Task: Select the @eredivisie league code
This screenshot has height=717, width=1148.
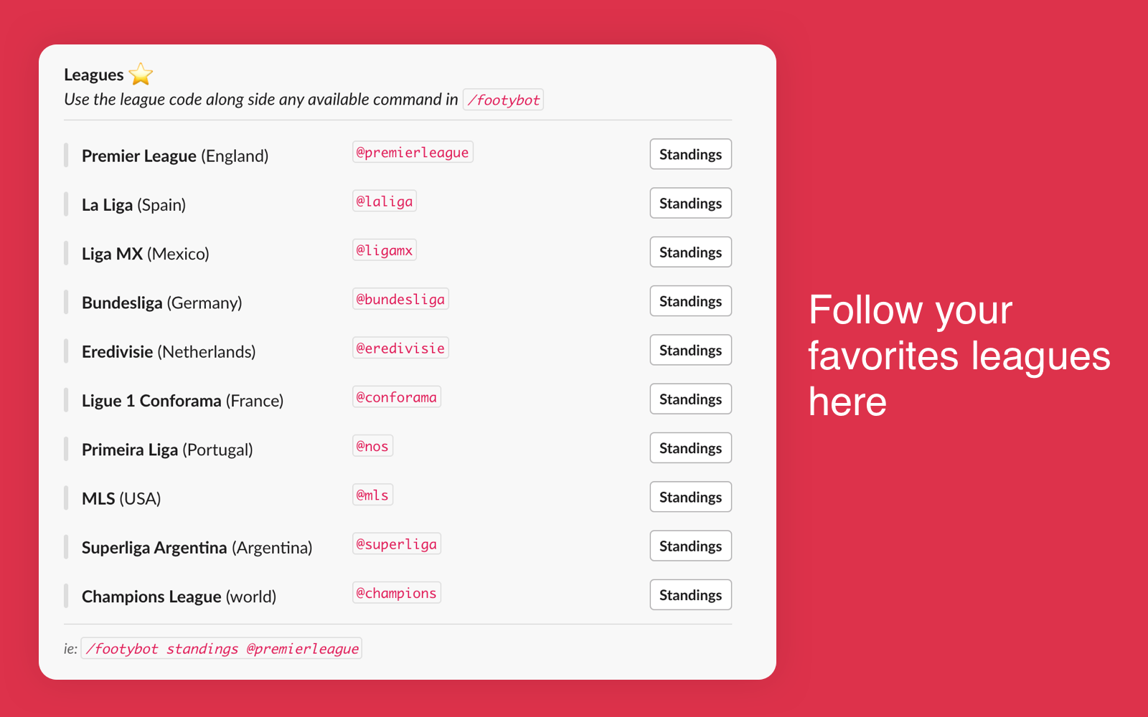Action: point(400,348)
